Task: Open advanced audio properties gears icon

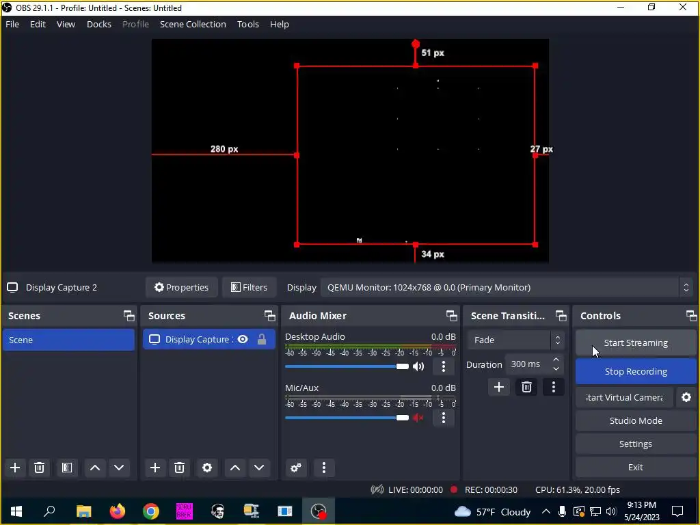Action: click(x=295, y=468)
